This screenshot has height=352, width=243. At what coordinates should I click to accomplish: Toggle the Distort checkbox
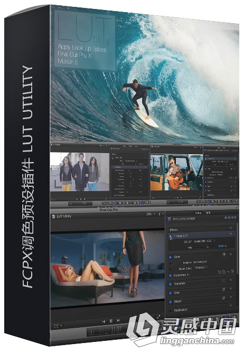[x=170, y=302]
